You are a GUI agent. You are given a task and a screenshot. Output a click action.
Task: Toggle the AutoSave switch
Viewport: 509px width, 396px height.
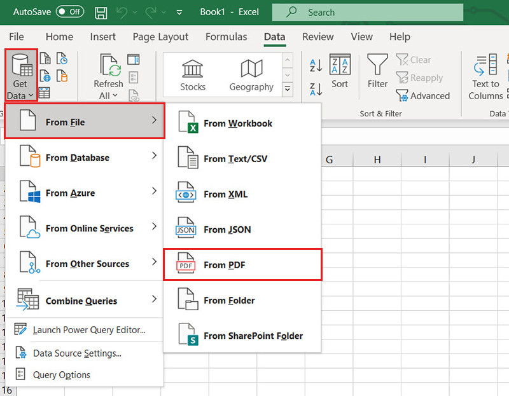(69, 12)
